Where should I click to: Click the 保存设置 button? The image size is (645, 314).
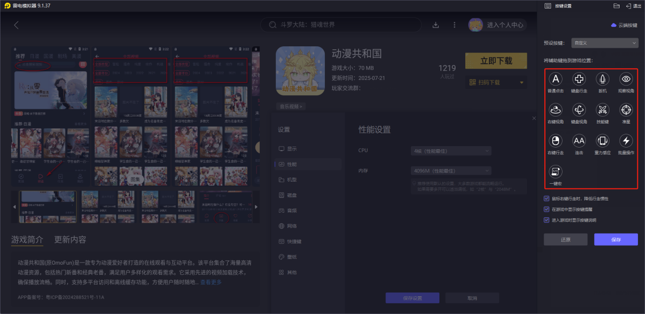[412, 298]
